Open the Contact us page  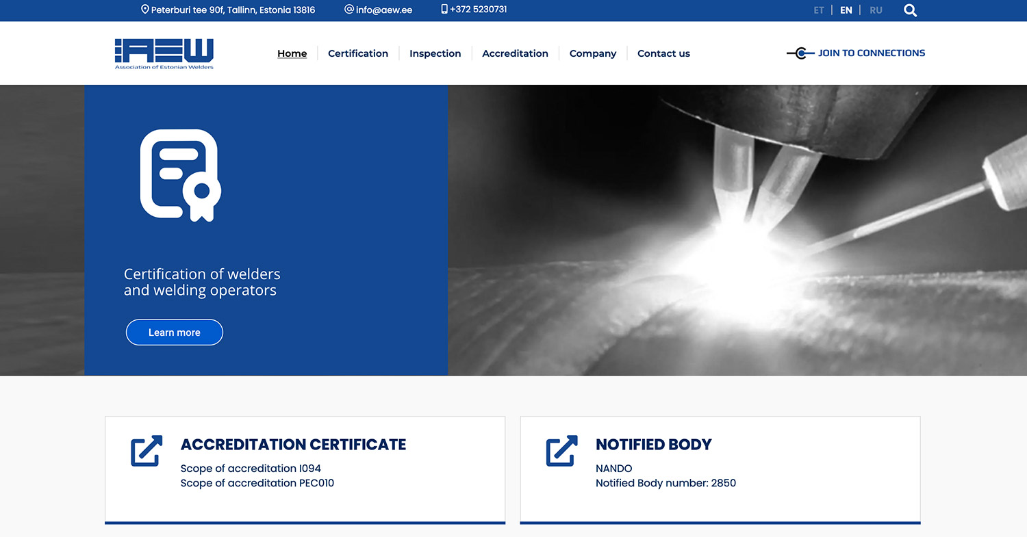click(663, 53)
